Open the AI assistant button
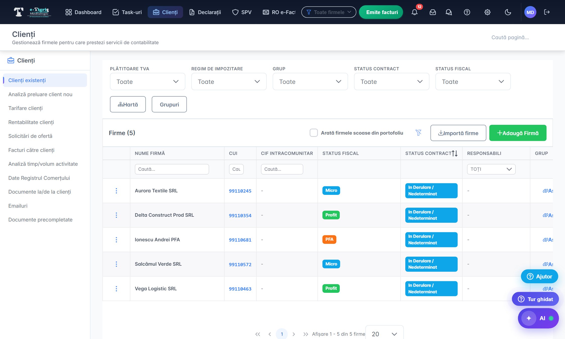Viewport: 565px width, 339px height. point(538,318)
